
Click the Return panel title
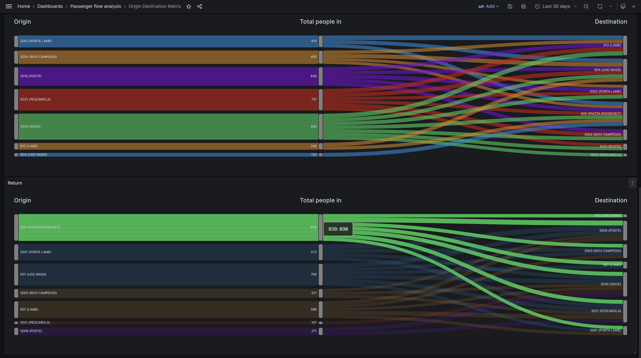pos(15,183)
